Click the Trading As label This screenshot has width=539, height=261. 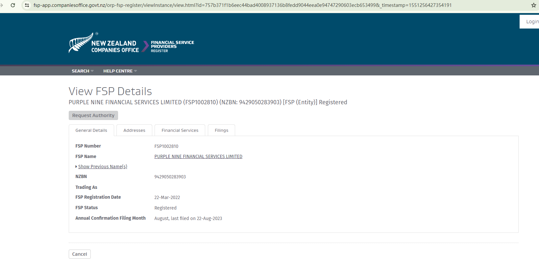(86, 187)
